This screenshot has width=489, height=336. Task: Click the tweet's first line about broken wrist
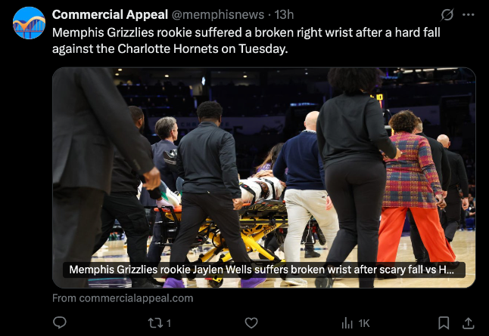tap(246, 32)
